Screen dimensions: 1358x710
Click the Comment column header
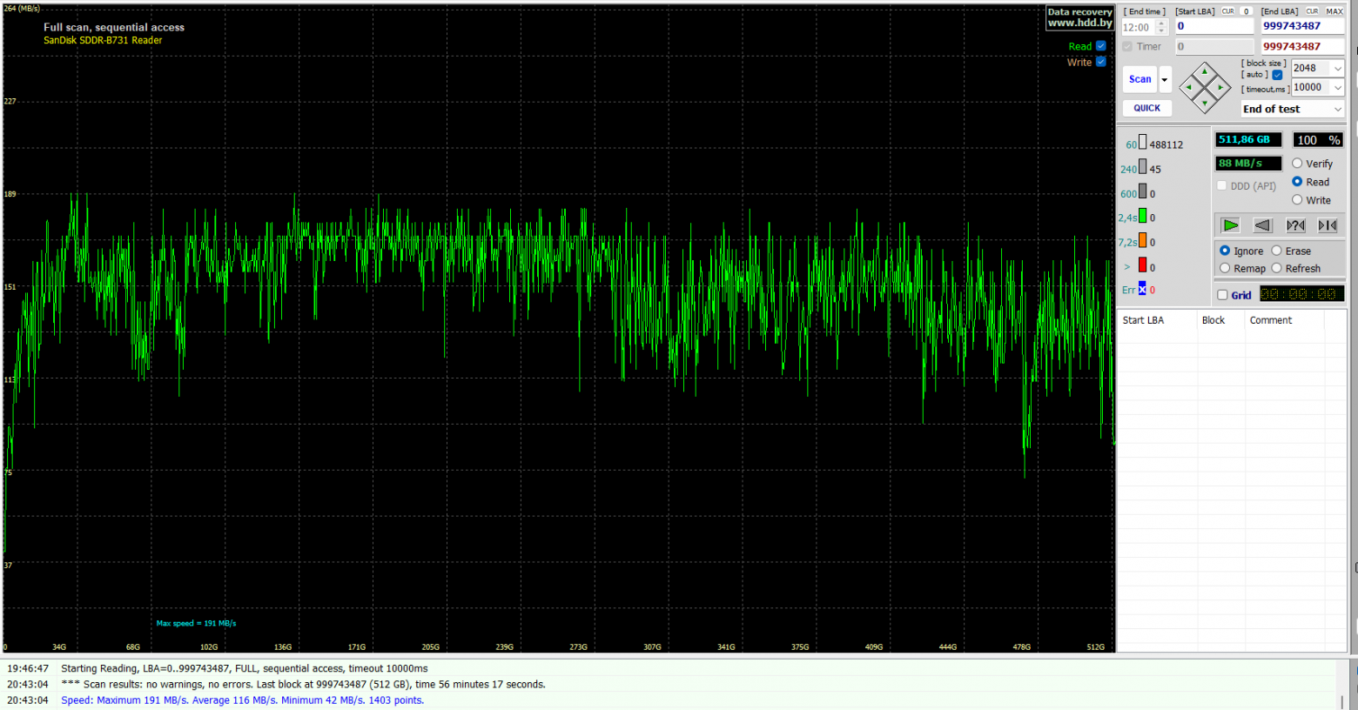pyautogui.click(x=1271, y=320)
